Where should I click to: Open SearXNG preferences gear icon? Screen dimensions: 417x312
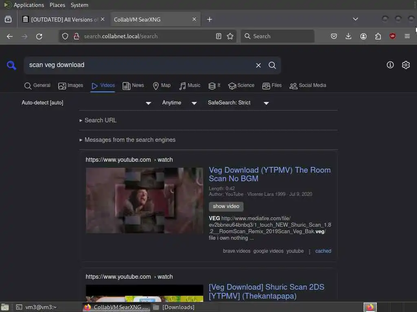pos(406,65)
